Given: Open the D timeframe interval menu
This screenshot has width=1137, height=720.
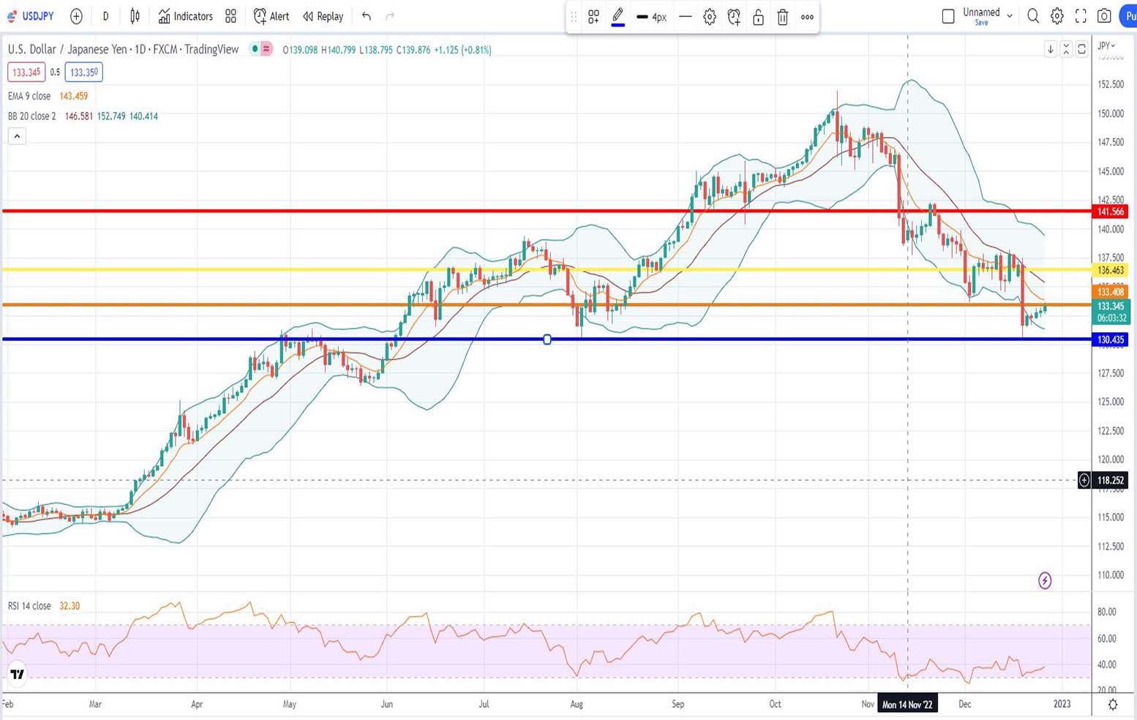Looking at the screenshot, I should 105,16.
